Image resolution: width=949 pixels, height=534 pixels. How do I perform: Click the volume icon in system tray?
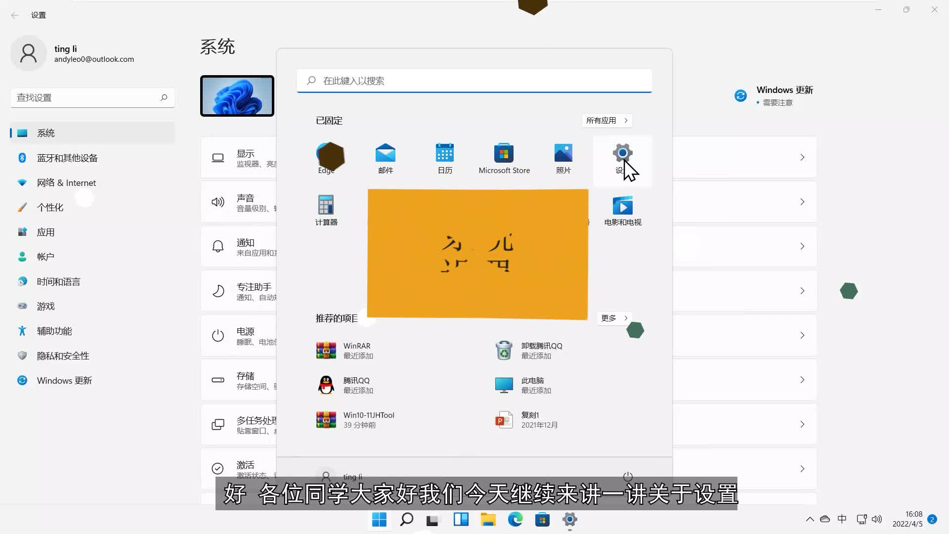pos(877,519)
